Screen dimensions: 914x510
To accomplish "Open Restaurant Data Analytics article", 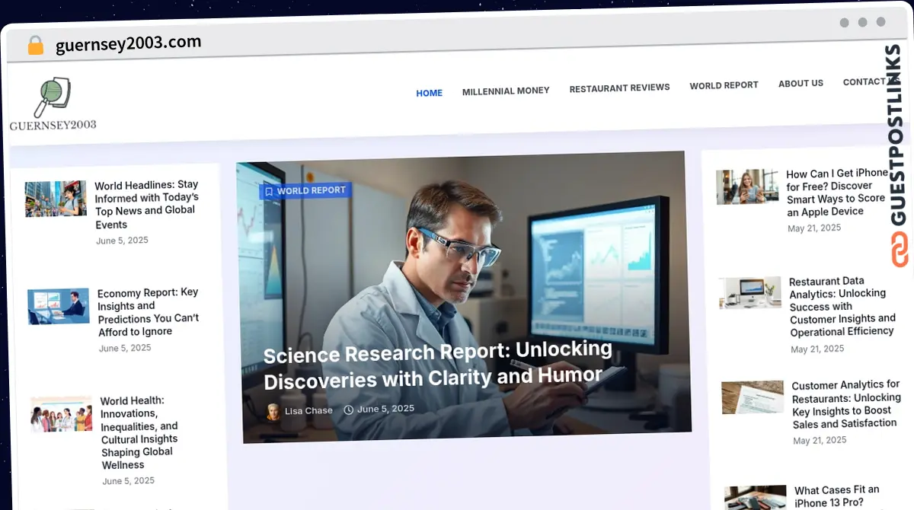I will coord(842,306).
